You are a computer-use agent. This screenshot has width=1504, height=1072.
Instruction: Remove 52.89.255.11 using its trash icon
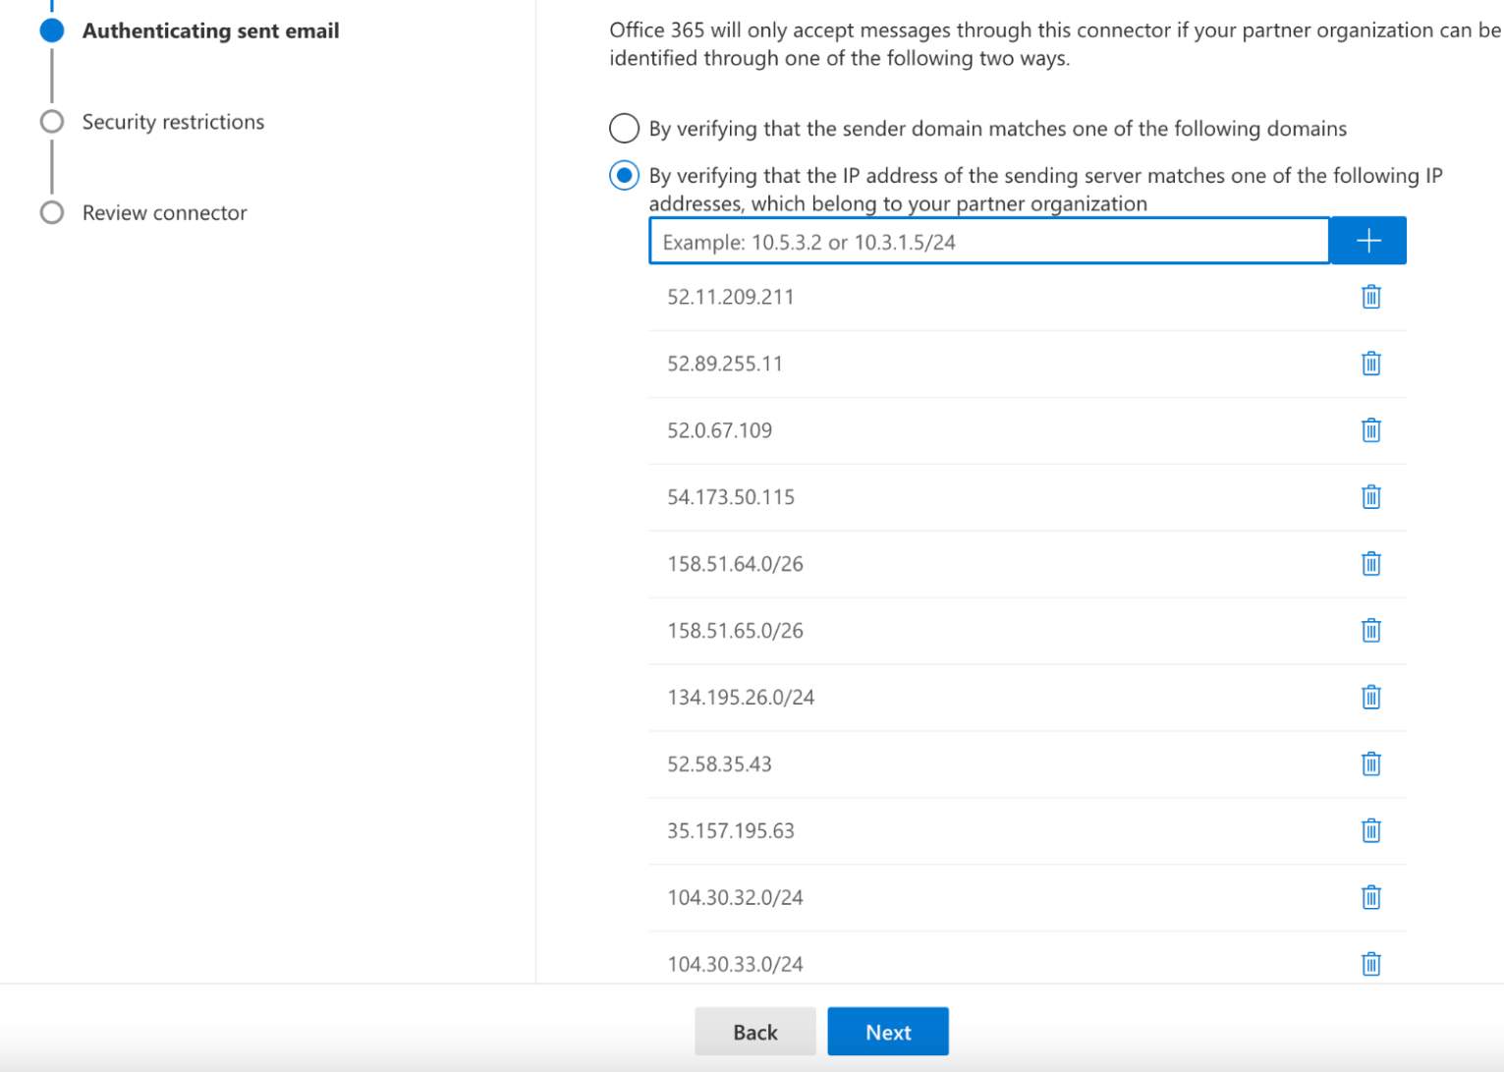1370,363
